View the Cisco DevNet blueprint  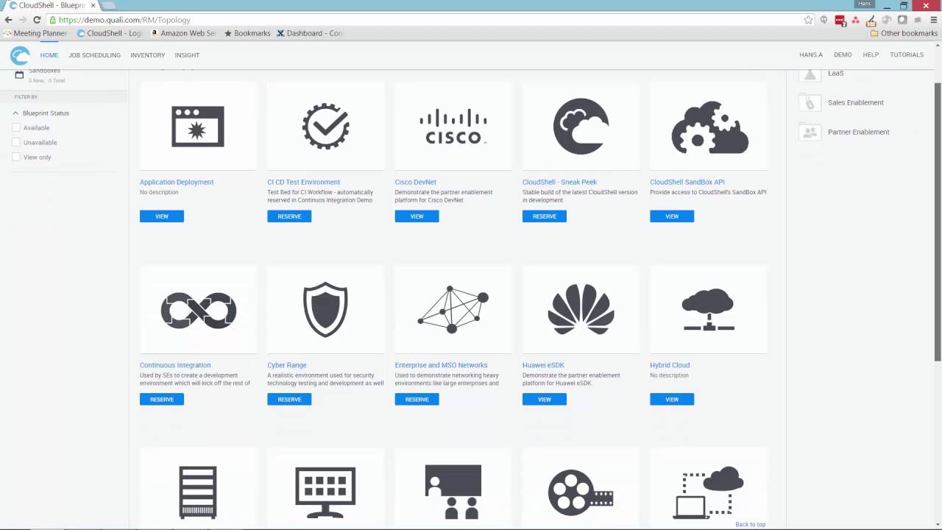(x=417, y=216)
